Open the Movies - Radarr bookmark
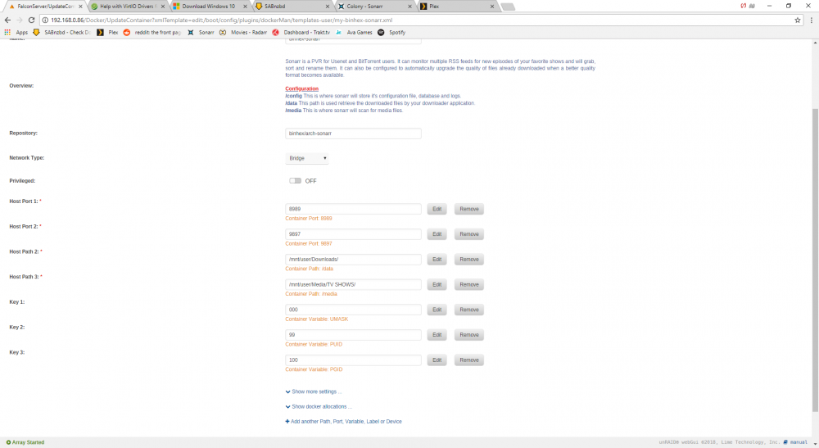Screen dimensions: 819x448 (x=243, y=33)
